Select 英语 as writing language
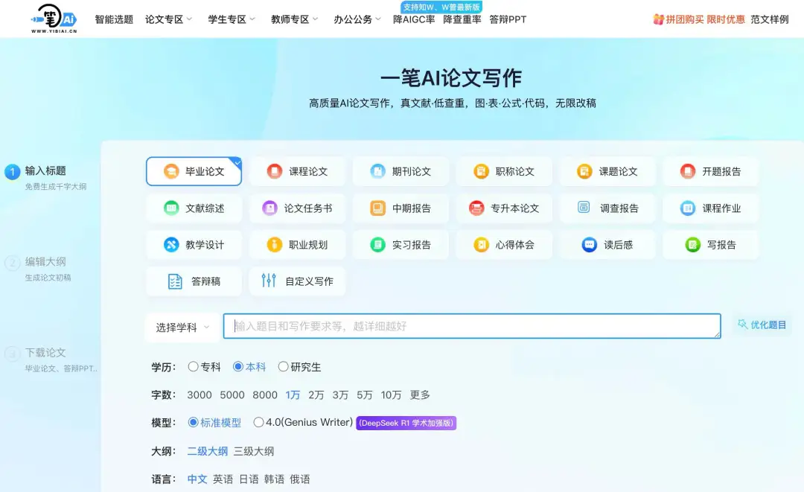The width and height of the screenshot is (804, 492). pos(223,479)
